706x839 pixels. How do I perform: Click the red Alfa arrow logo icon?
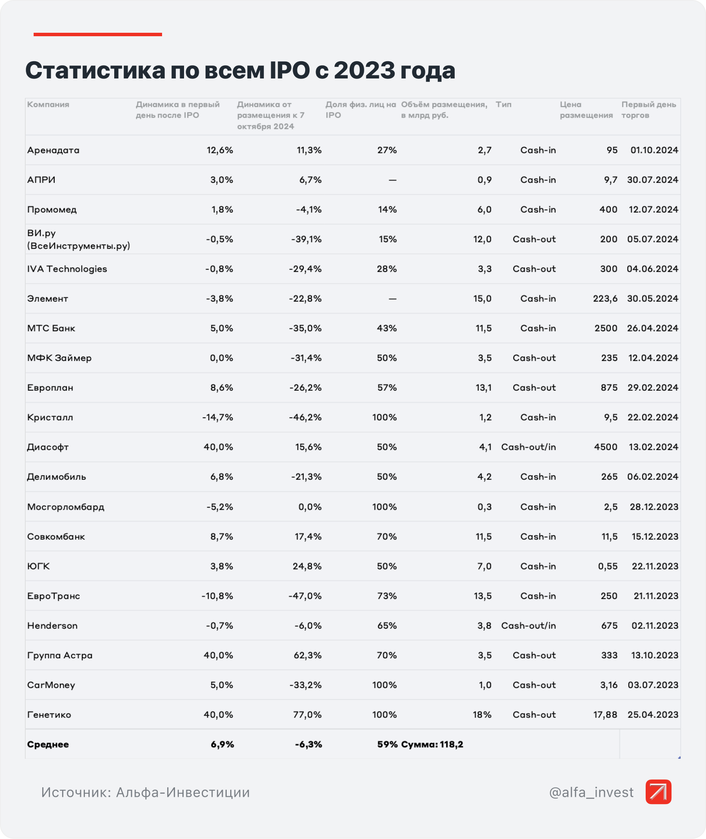658,792
